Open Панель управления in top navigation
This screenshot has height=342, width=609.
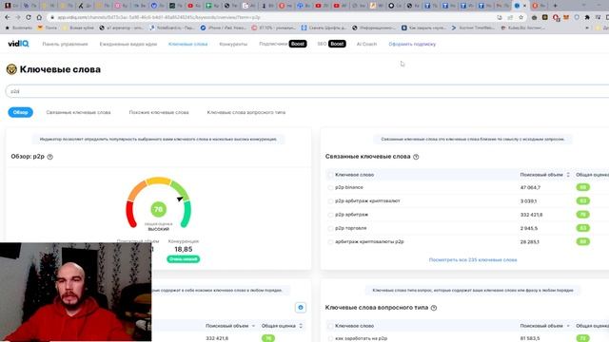[x=65, y=45]
